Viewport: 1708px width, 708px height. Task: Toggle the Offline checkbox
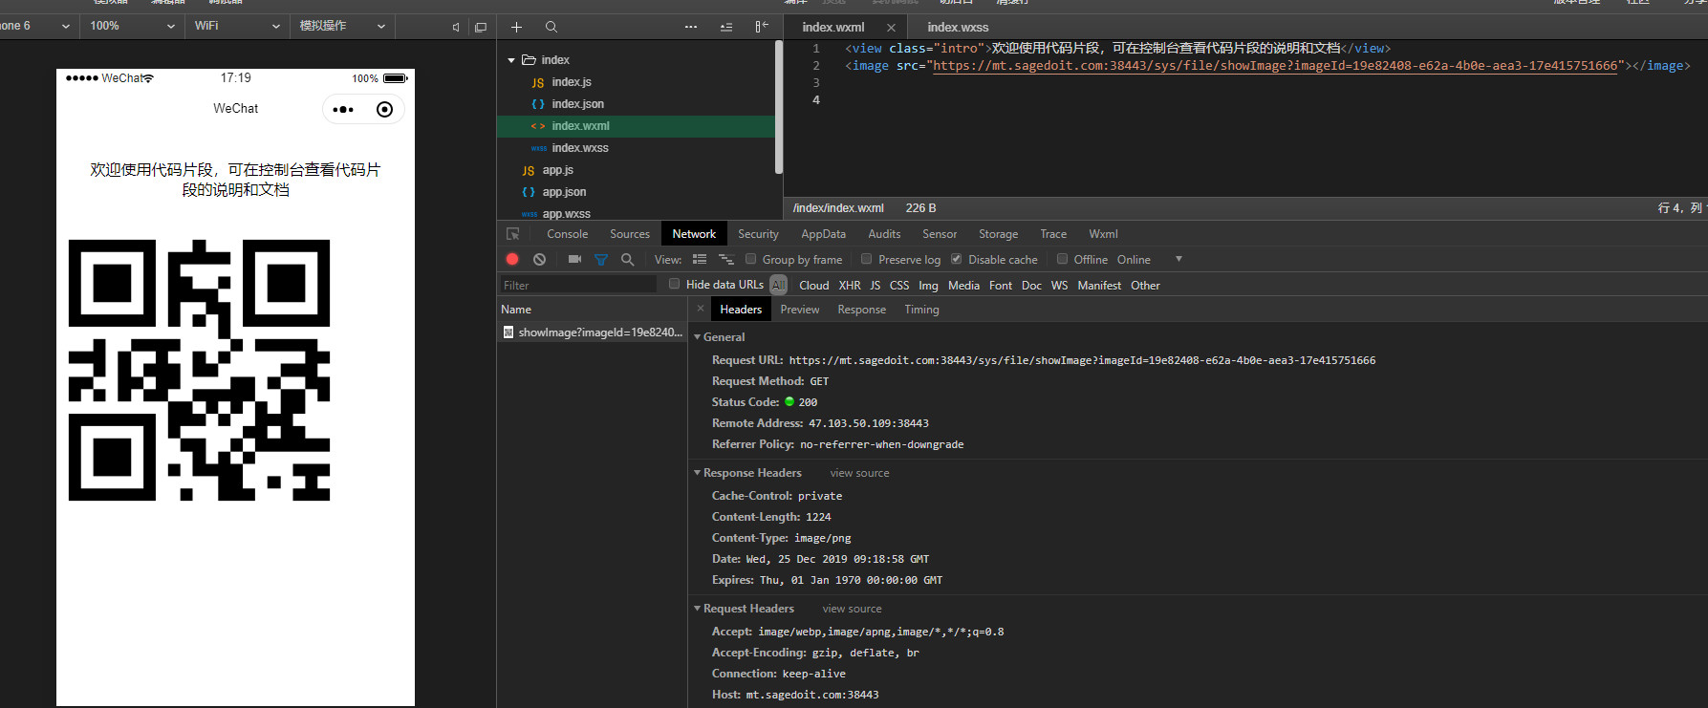point(1062,259)
